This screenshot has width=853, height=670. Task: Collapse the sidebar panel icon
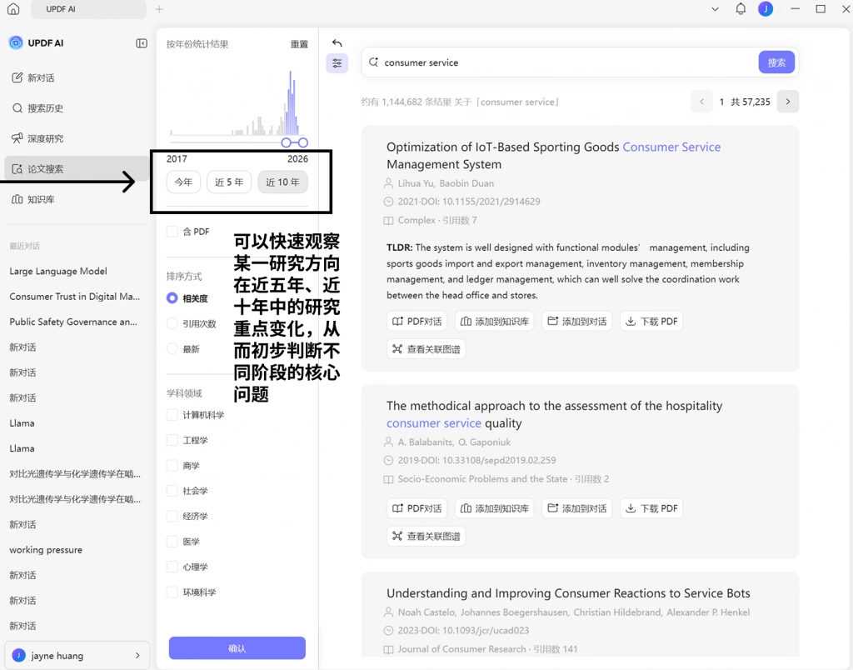[x=142, y=43]
